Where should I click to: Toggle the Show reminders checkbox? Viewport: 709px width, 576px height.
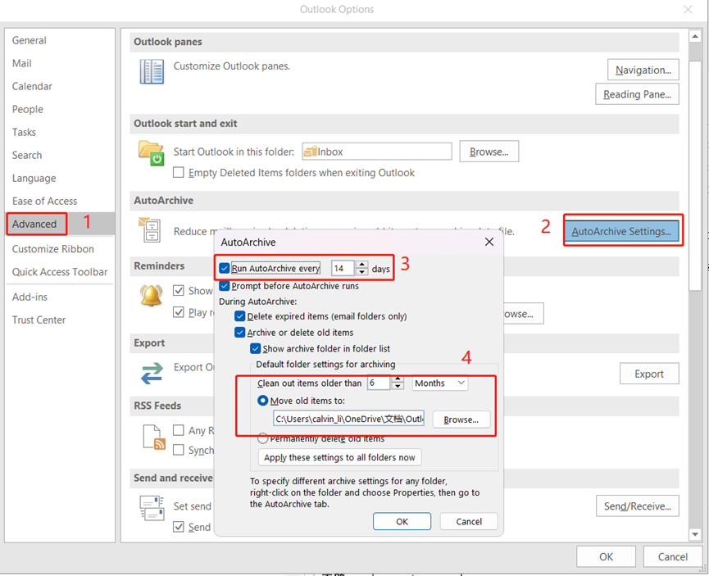tap(179, 290)
